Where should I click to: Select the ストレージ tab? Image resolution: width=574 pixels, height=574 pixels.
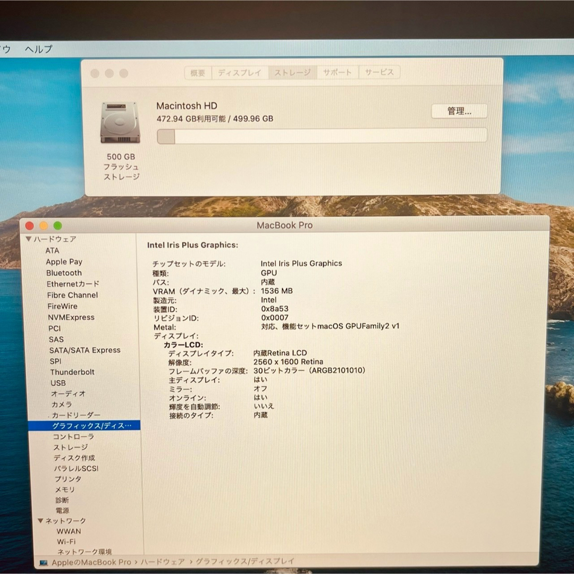(x=292, y=72)
